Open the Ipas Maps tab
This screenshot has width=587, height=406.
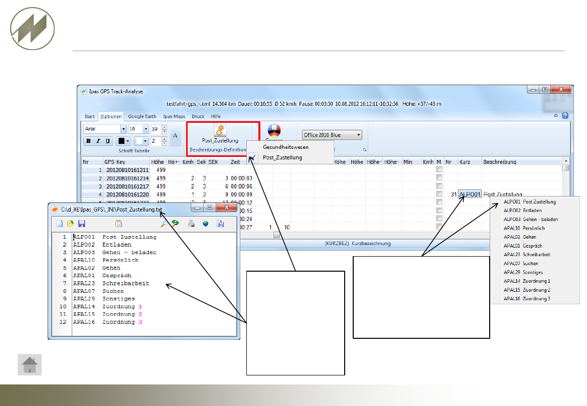(174, 116)
